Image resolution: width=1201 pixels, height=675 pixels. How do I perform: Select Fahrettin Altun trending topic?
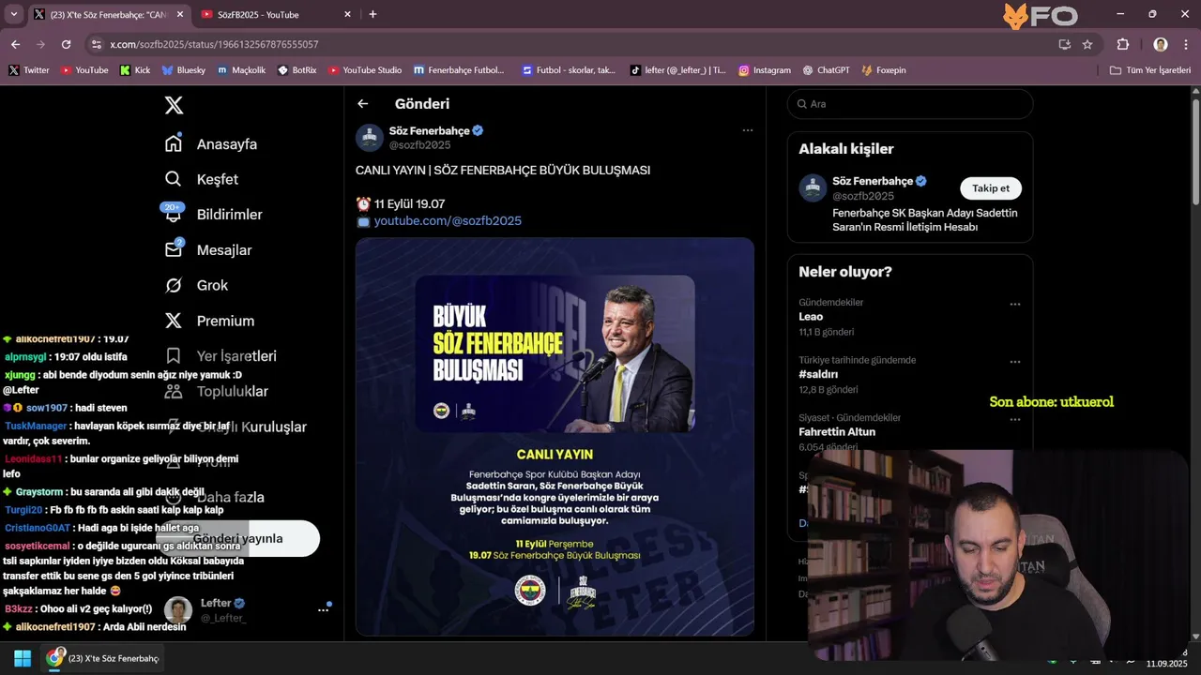click(837, 432)
